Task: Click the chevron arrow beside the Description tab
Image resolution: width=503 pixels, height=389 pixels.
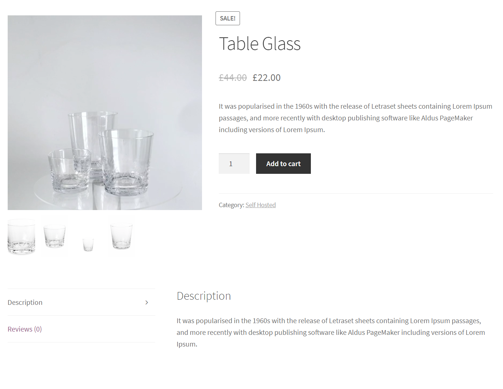Action: 146,302
